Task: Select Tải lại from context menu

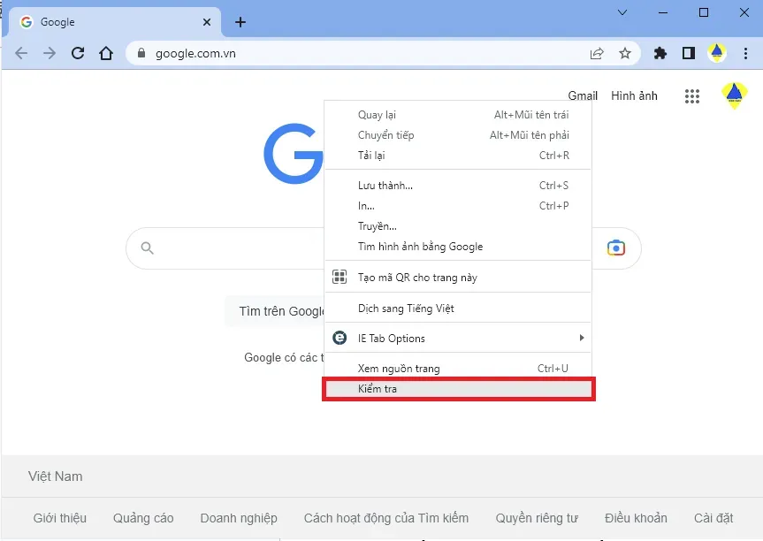Action: pos(458,156)
